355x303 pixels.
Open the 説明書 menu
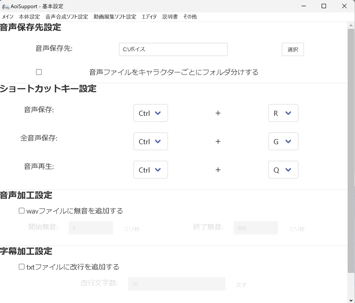170,17
